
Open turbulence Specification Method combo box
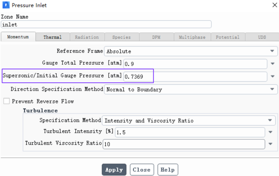coord(189,121)
